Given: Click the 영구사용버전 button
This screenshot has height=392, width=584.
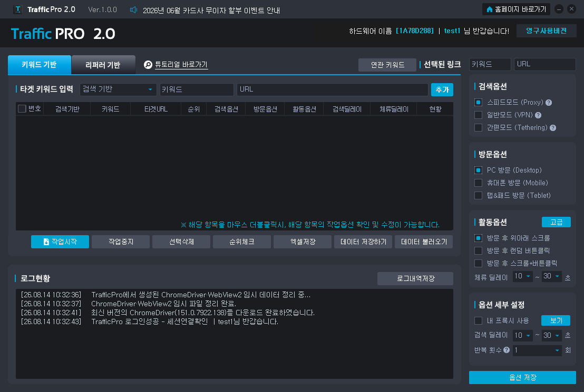Looking at the screenshot, I should pyautogui.click(x=547, y=31).
